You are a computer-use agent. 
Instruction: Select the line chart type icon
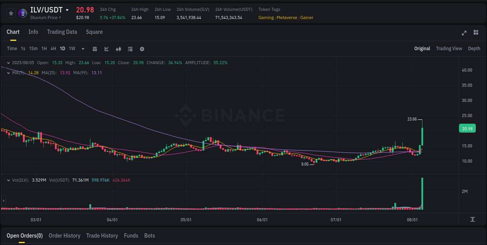[x=106, y=49]
